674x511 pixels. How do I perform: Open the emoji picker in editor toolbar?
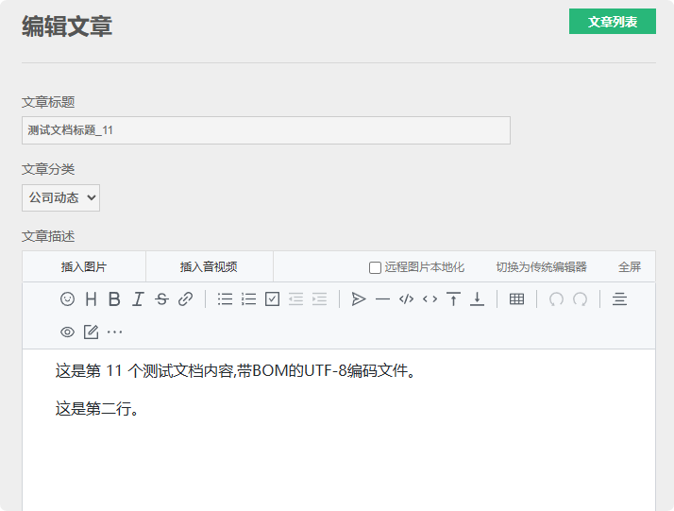[67, 299]
